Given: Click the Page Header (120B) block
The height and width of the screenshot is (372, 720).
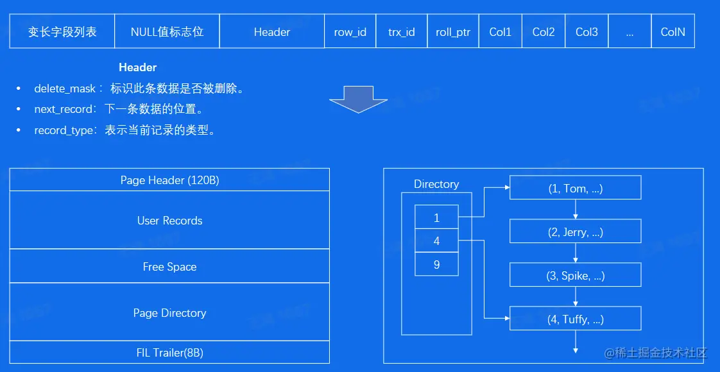Looking at the screenshot, I should [169, 180].
